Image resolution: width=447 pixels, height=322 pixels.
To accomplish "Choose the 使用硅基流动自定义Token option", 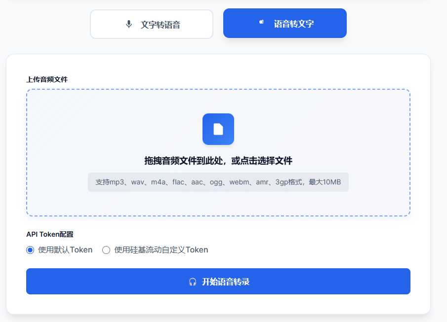I will pyautogui.click(x=106, y=250).
